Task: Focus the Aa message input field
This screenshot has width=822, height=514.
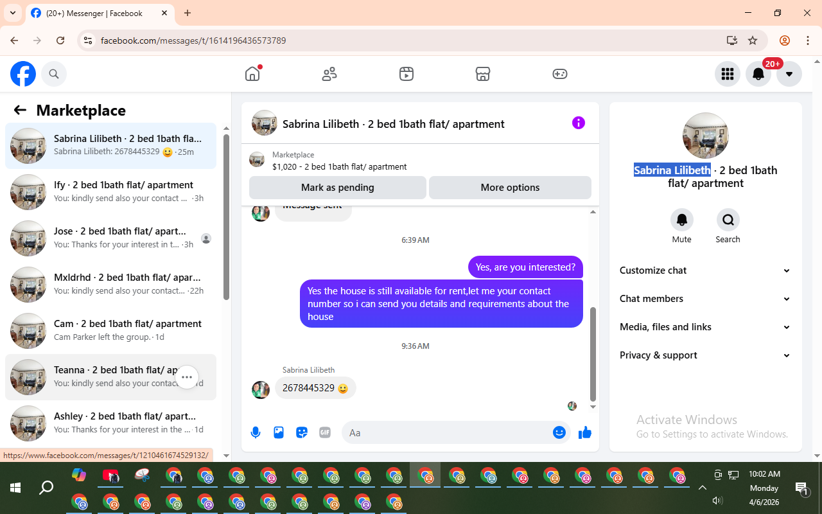Action: pyautogui.click(x=456, y=432)
